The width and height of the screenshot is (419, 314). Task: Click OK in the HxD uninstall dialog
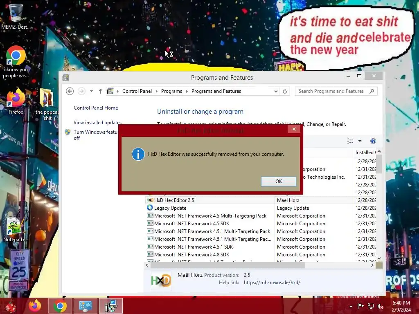pyautogui.click(x=278, y=181)
